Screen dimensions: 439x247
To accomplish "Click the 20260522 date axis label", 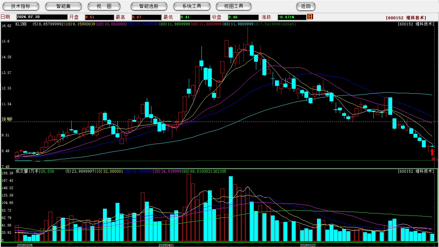I will [308, 245].
